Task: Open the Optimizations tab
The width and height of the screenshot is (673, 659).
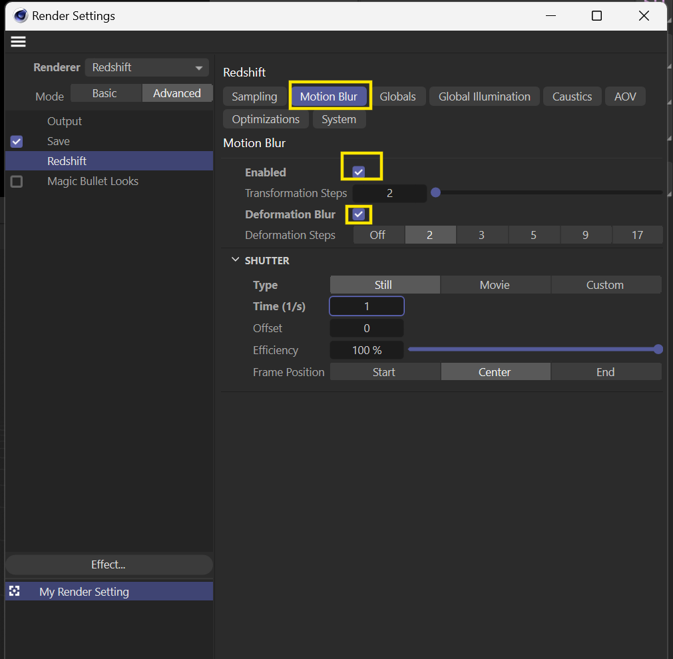Action: 266,119
